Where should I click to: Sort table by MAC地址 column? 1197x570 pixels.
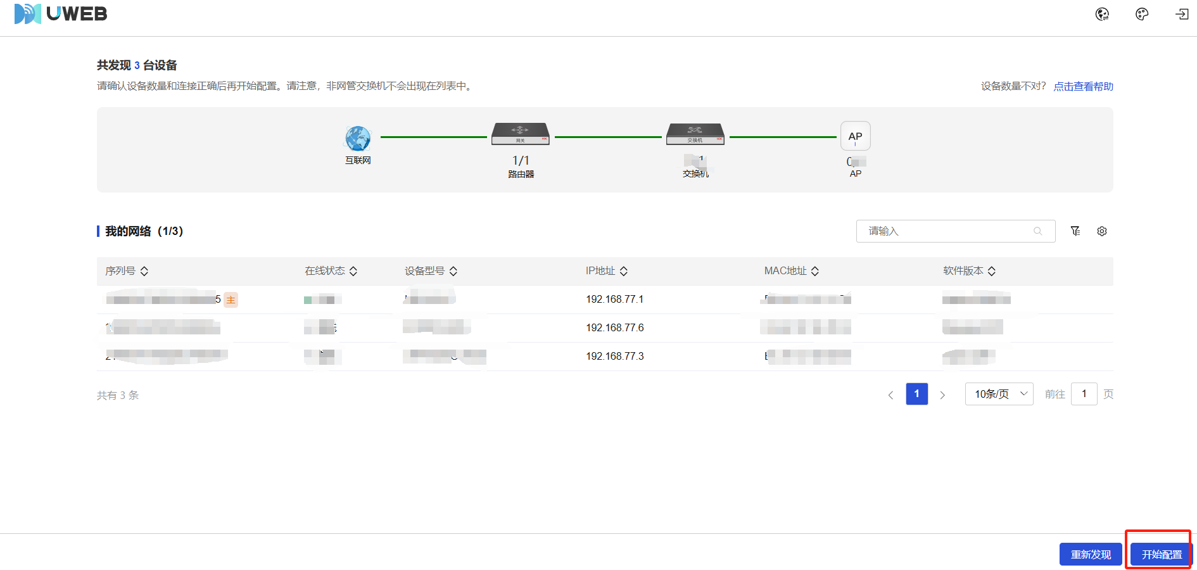815,271
